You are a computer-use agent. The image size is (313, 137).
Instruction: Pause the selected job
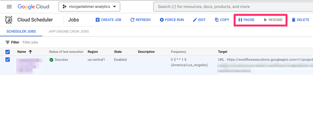point(246,20)
